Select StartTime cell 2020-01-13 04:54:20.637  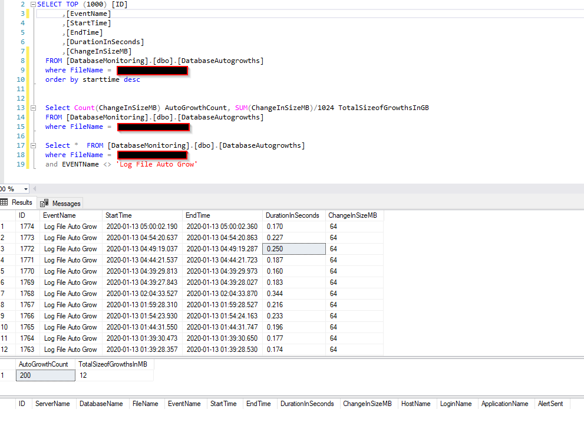143,238
